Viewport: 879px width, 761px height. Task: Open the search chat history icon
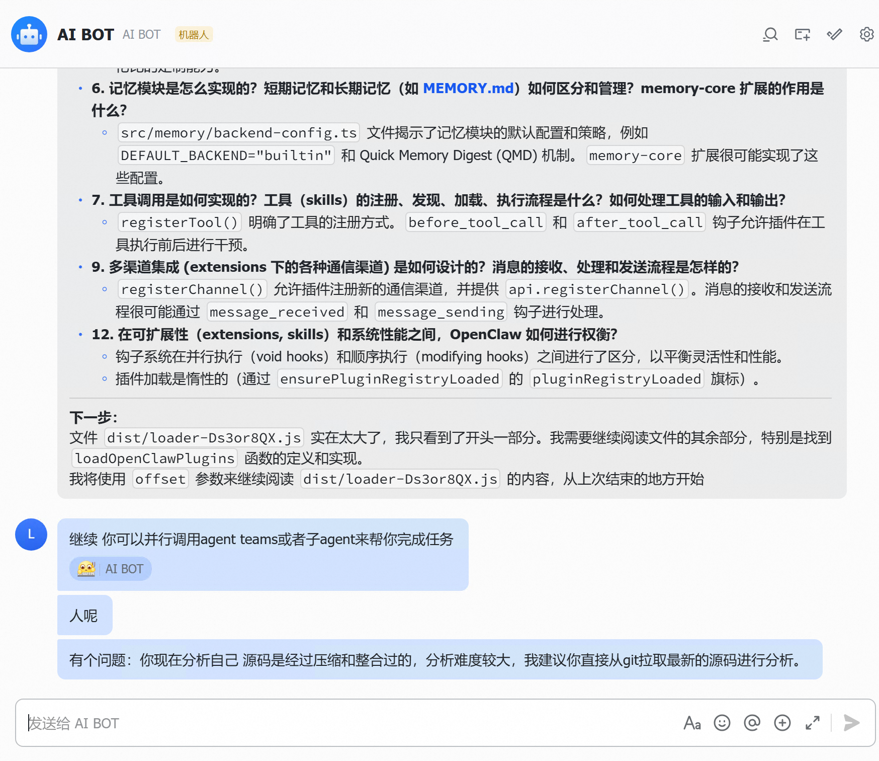770,34
